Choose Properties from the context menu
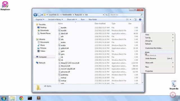 [158, 71]
